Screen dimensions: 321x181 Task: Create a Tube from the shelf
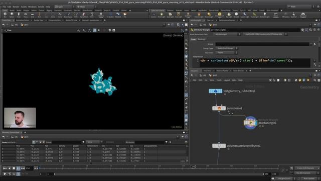(19, 15)
